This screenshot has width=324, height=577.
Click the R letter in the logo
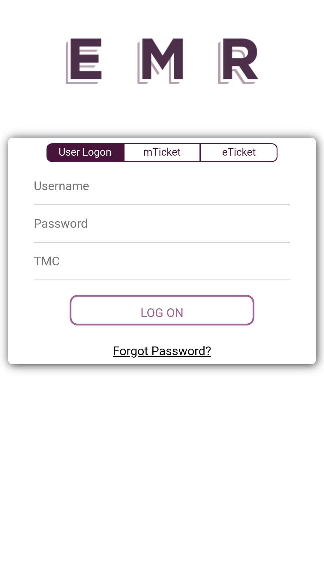(x=238, y=61)
